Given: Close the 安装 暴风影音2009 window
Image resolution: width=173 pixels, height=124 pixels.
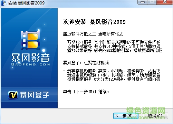Looking at the screenshot, I should point(165,2).
